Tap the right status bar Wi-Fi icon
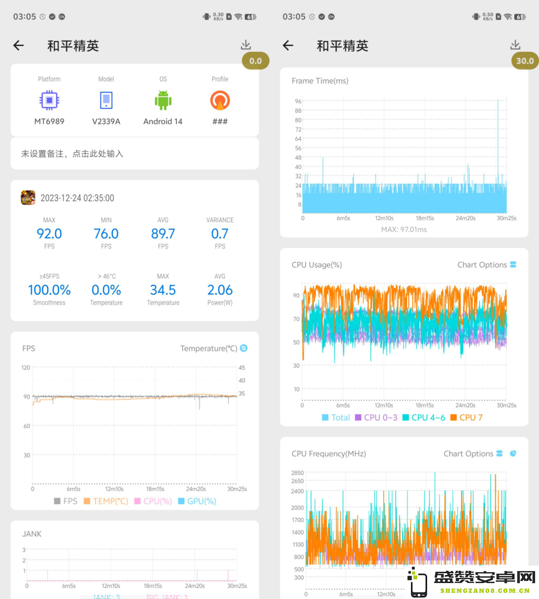The width and height of the screenshot is (539, 599). click(508, 17)
